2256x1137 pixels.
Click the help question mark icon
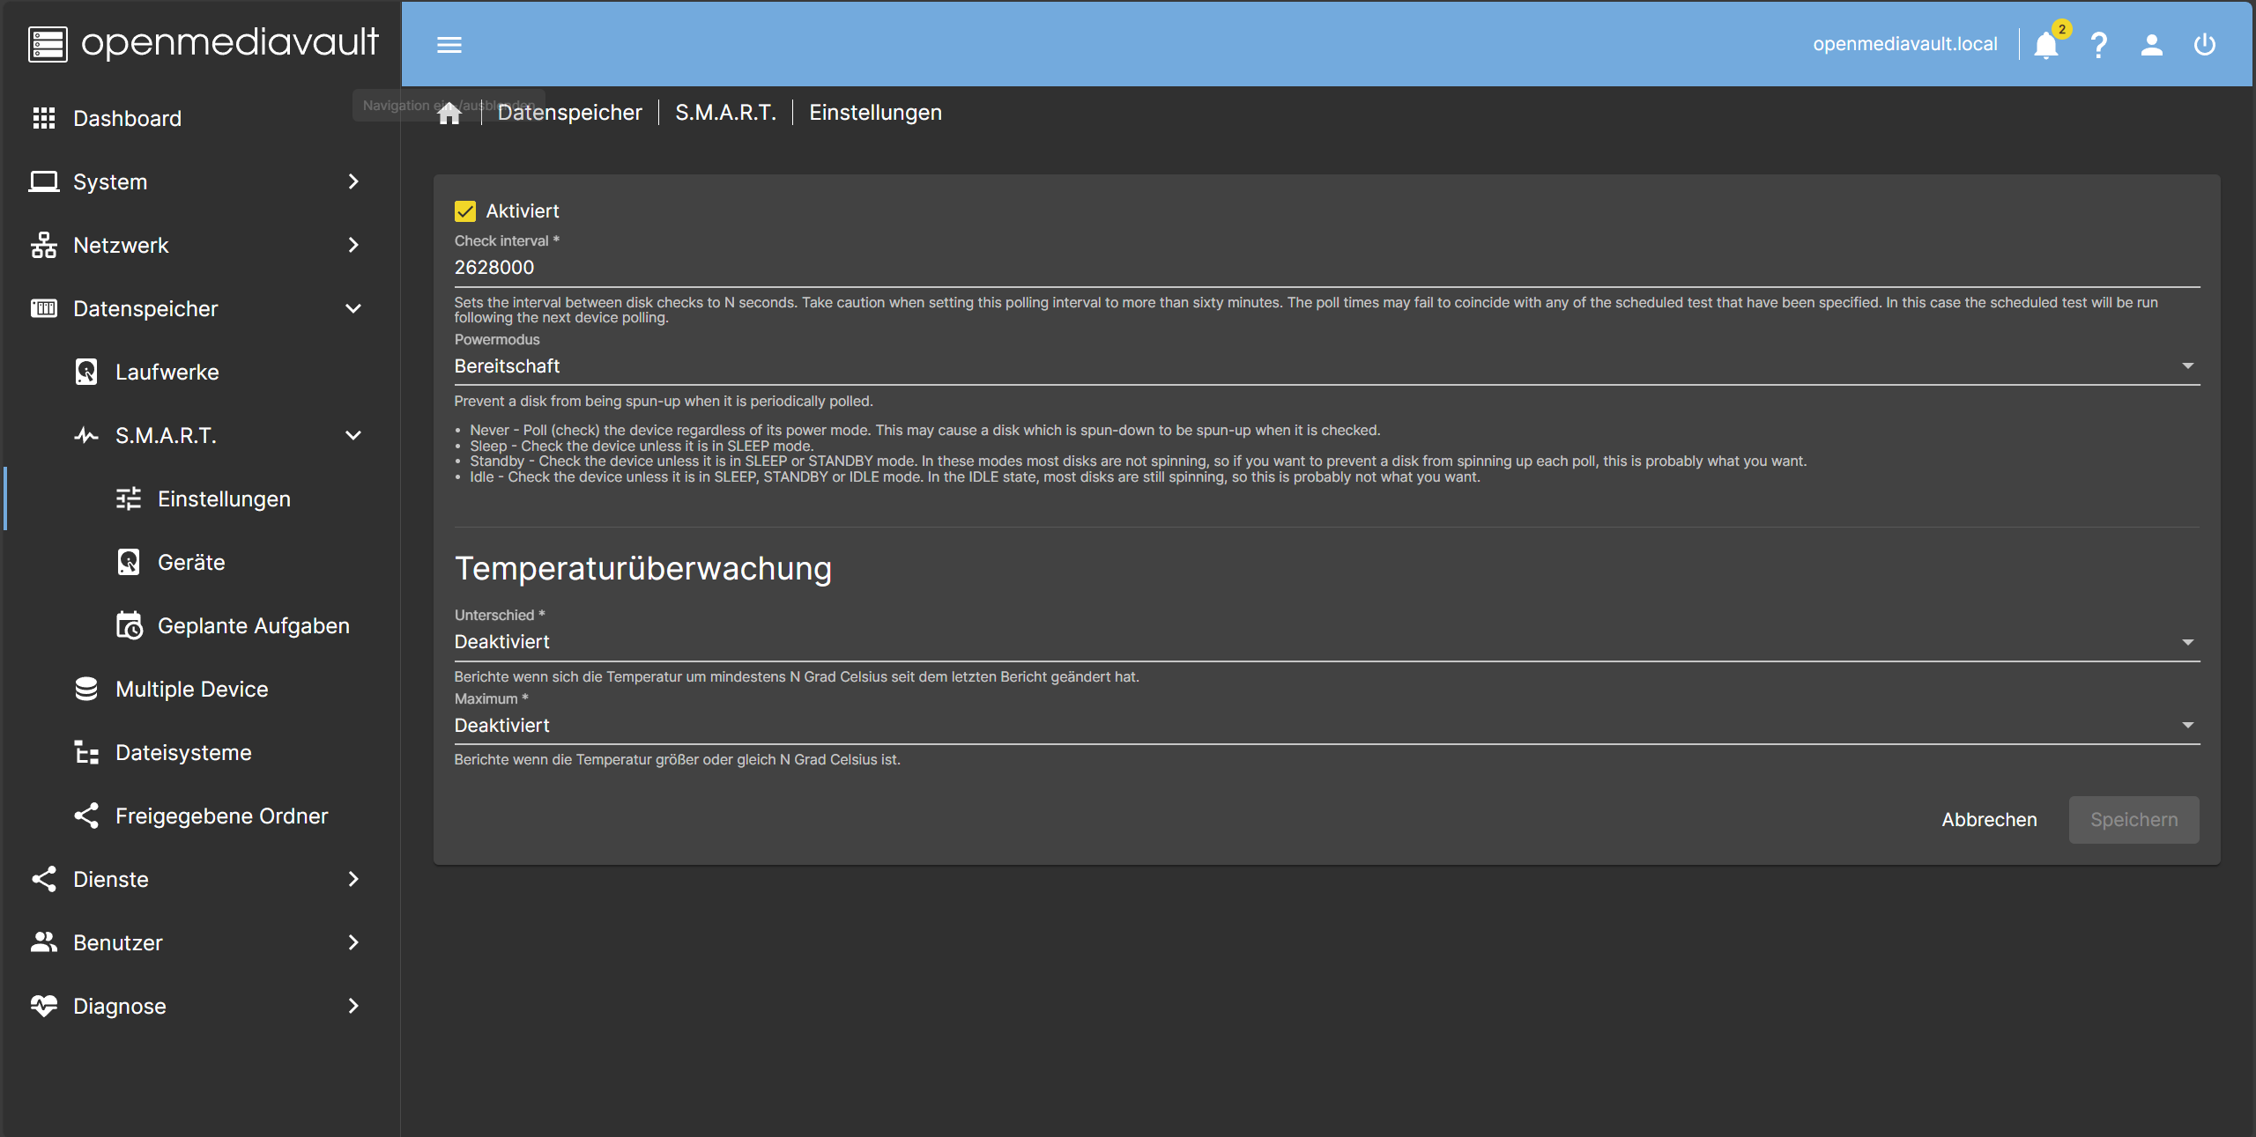(2098, 45)
